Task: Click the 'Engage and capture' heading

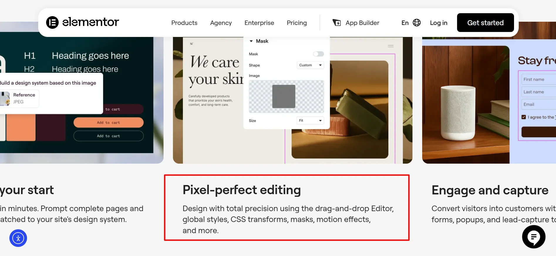Action: click(x=490, y=190)
